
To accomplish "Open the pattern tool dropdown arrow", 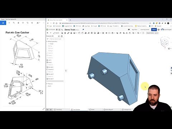I will [100, 33].
